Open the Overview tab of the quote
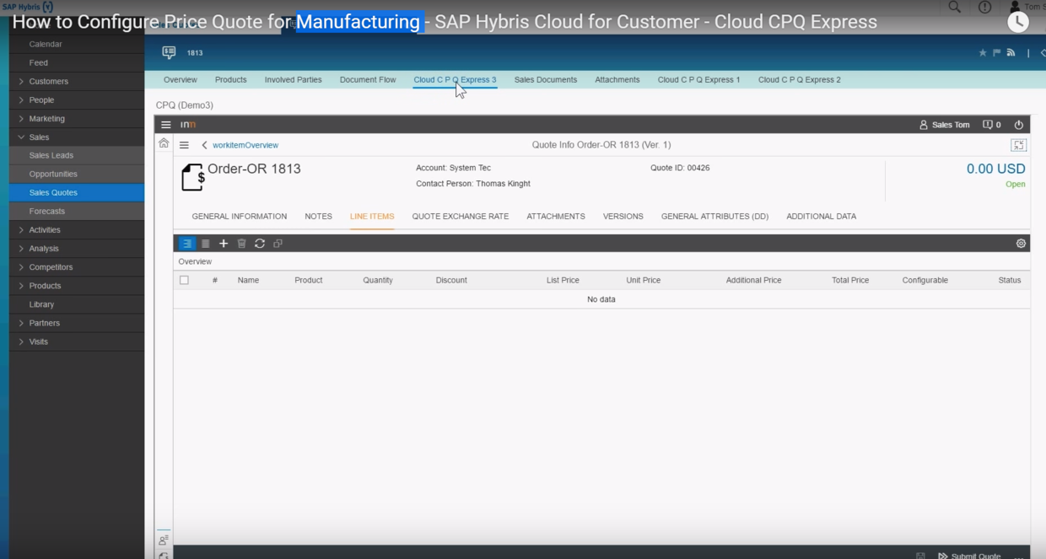Screen dimensions: 1046x559 tap(181, 80)
